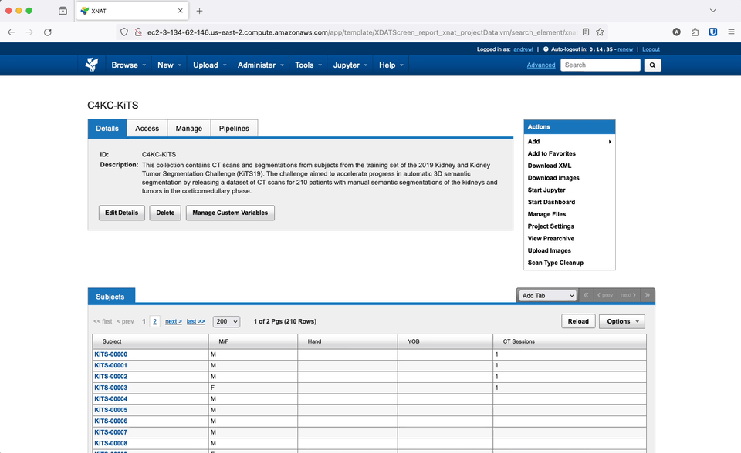
Task: Click the magnifier search button
Action: pos(653,65)
